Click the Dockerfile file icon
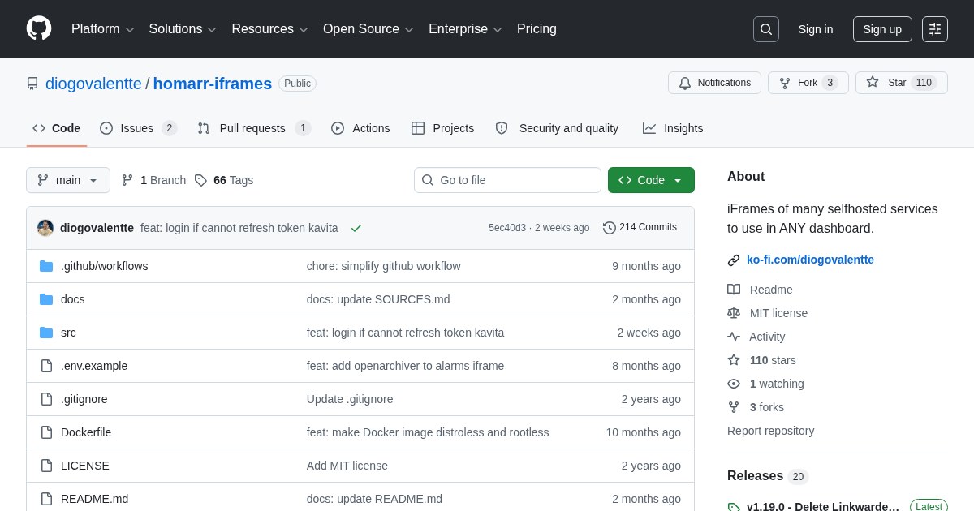This screenshot has width=974, height=511. click(x=46, y=432)
